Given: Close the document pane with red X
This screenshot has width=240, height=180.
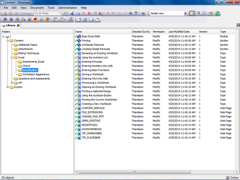Looking at the screenshot, I should [x=238, y=25].
